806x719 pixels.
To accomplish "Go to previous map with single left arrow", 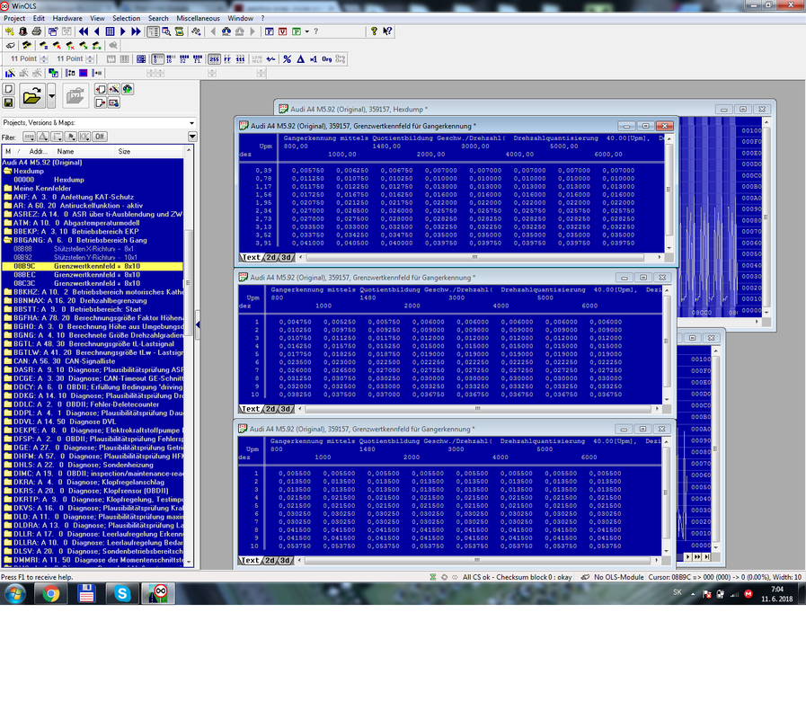I will coord(97,31).
